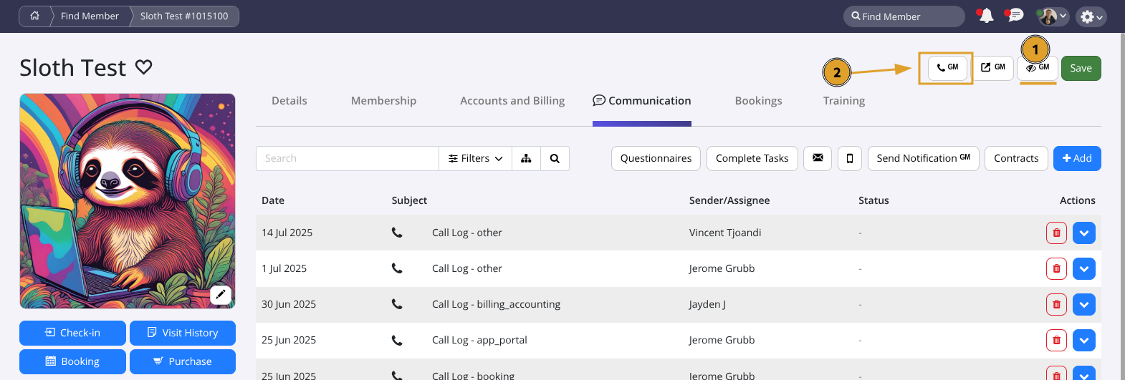1125x380 pixels.
Task: Click the external link GM button
Action: click(992, 68)
